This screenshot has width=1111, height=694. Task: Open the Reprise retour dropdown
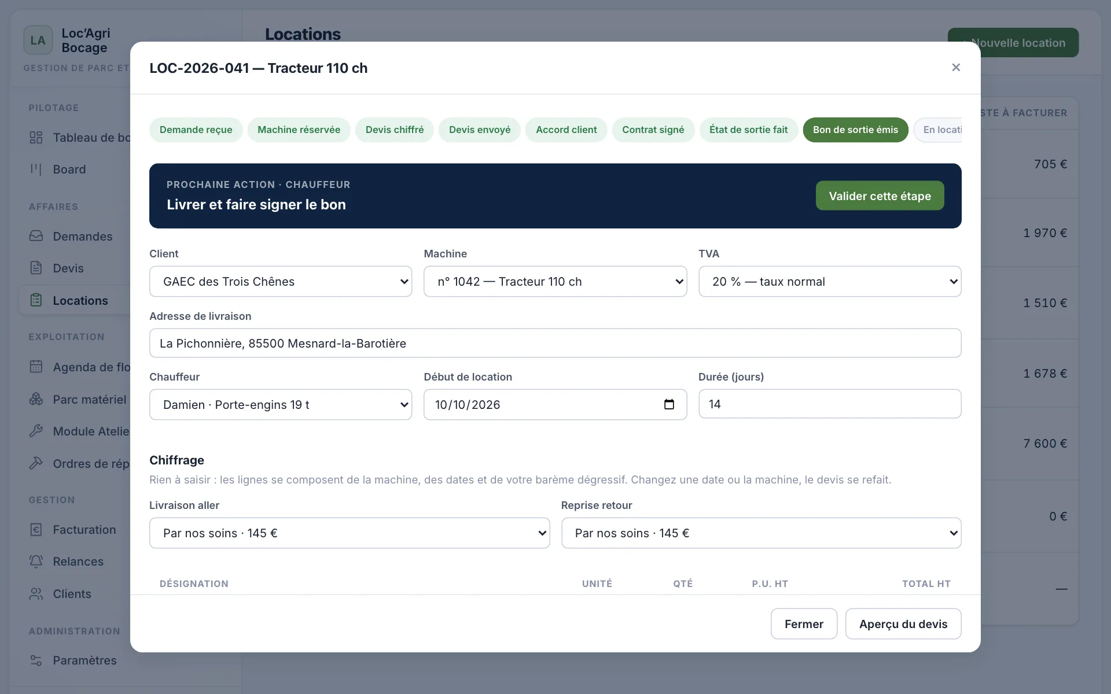coord(761,533)
